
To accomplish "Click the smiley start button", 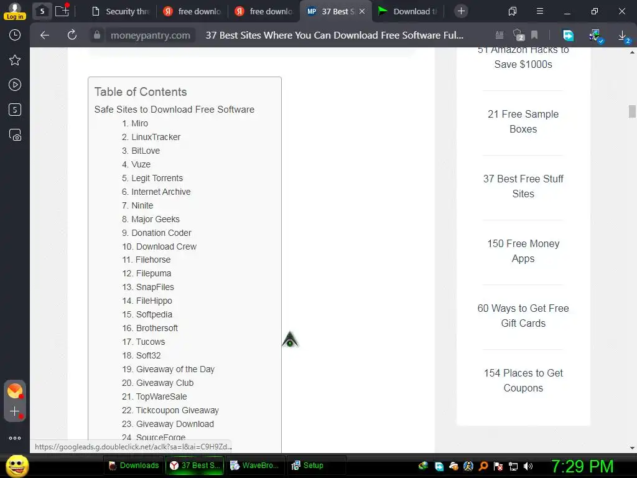I will click(17, 466).
